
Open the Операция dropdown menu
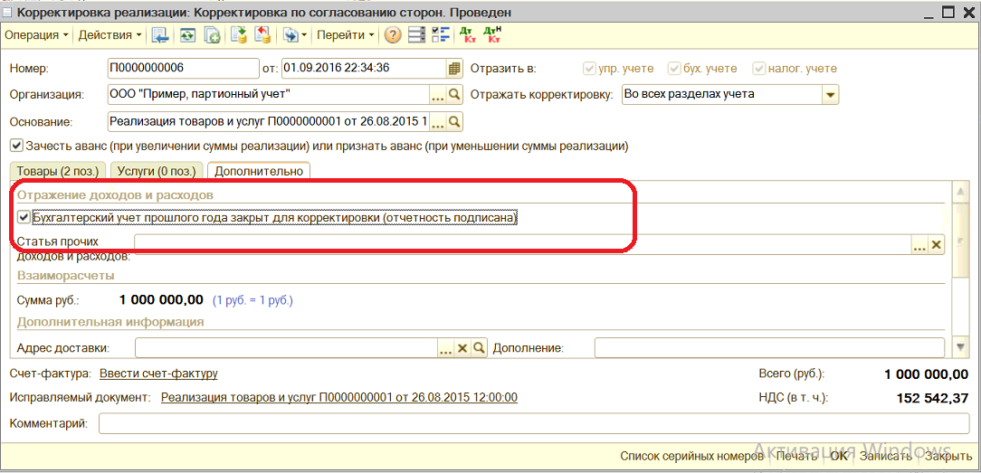36,35
